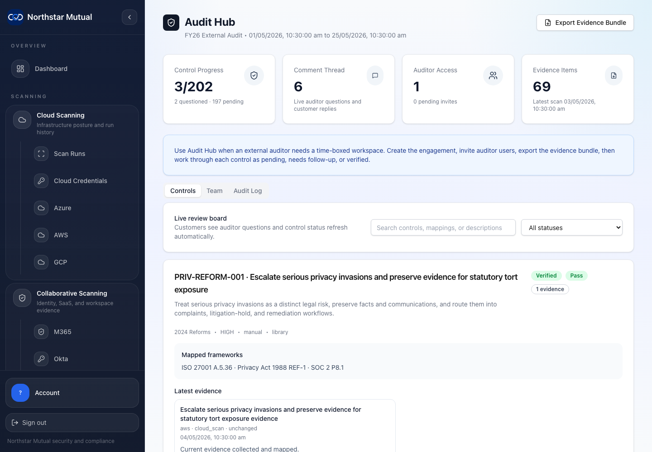This screenshot has width=652, height=452.
Task: Click the Comment Thread speech bubble icon
Action: coord(375,75)
